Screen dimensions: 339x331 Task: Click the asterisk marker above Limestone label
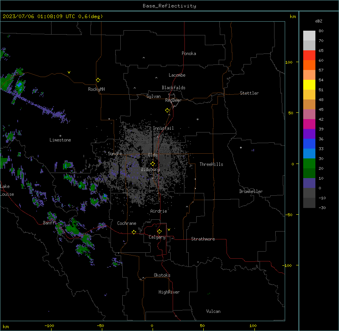(60, 136)
